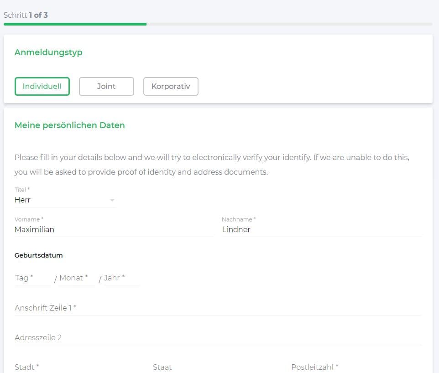Choose the Joint registration type
Screen dimensions: 439x373
(106, 86)
